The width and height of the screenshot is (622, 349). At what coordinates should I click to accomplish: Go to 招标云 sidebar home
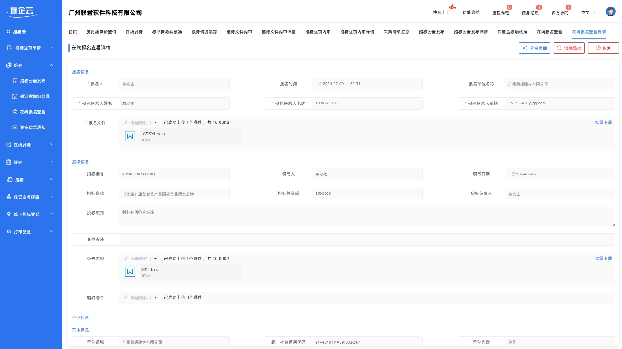pos(19,32)
